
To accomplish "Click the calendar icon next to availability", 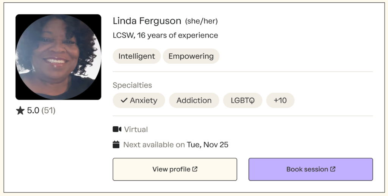I will [116, 145].
